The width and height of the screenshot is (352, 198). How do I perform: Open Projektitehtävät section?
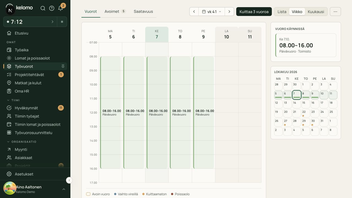tap(35, 75)
